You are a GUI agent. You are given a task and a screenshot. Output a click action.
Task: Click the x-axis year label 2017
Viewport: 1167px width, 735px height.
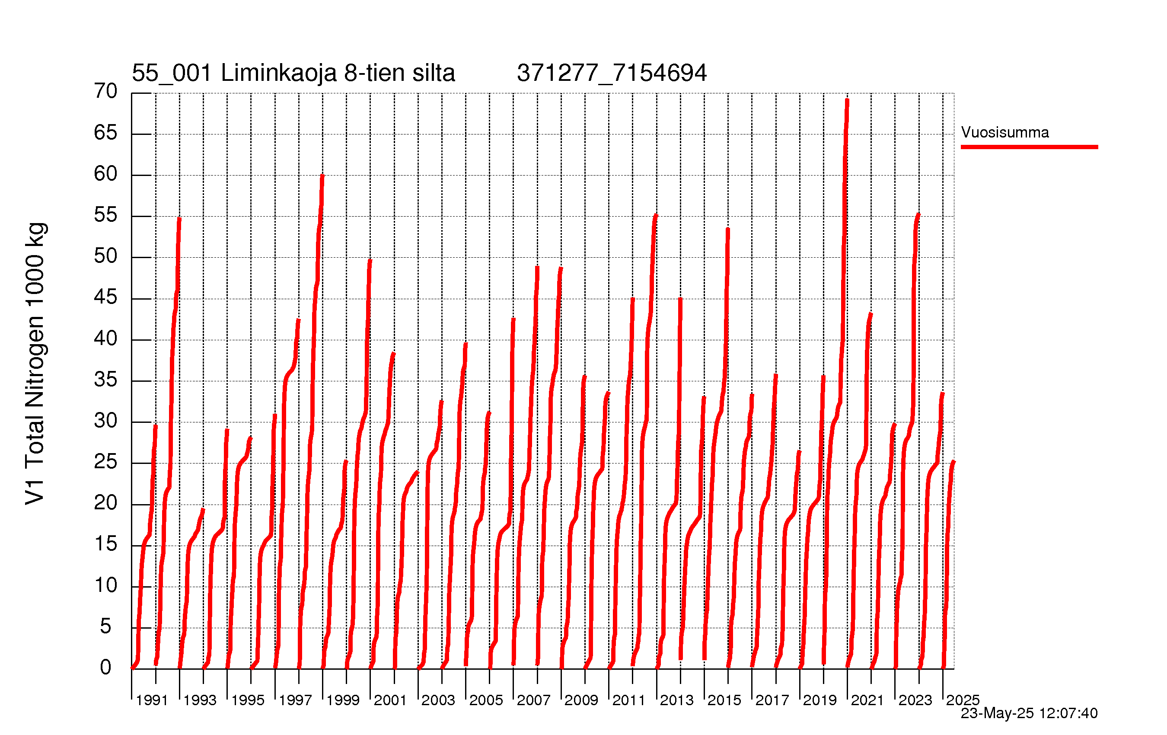click(772, 700)
